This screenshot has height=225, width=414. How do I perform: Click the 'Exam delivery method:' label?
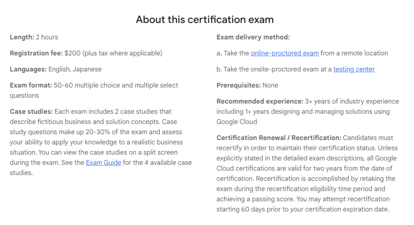point(253,37)
